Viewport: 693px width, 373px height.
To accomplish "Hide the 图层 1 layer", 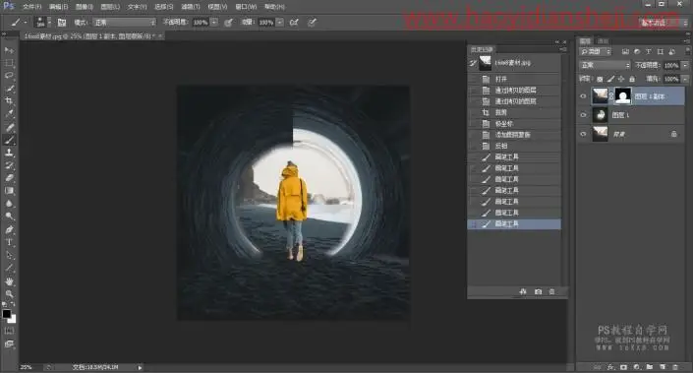I will point(583,115).
